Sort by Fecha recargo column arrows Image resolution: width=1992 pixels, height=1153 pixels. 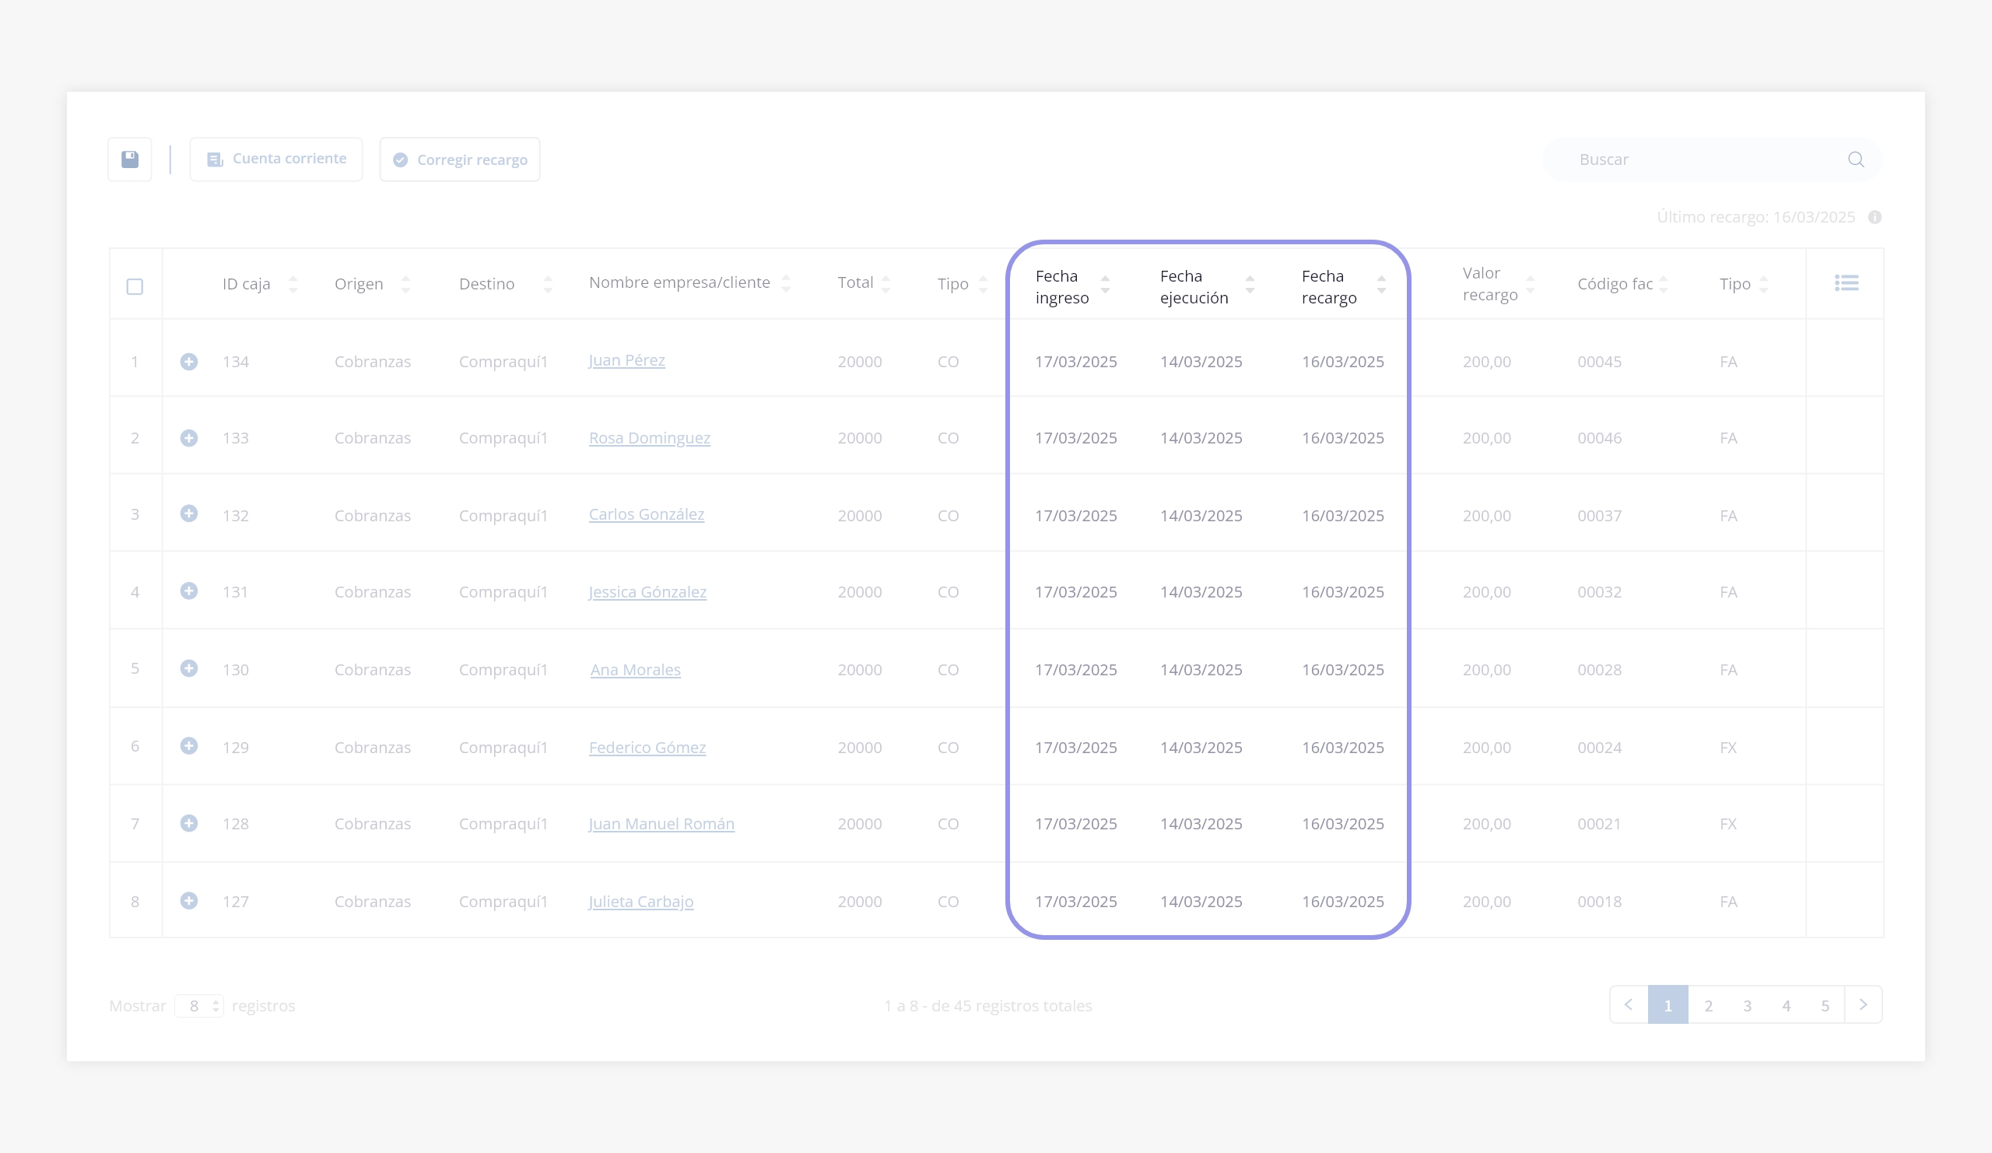tap(1381, 285)
